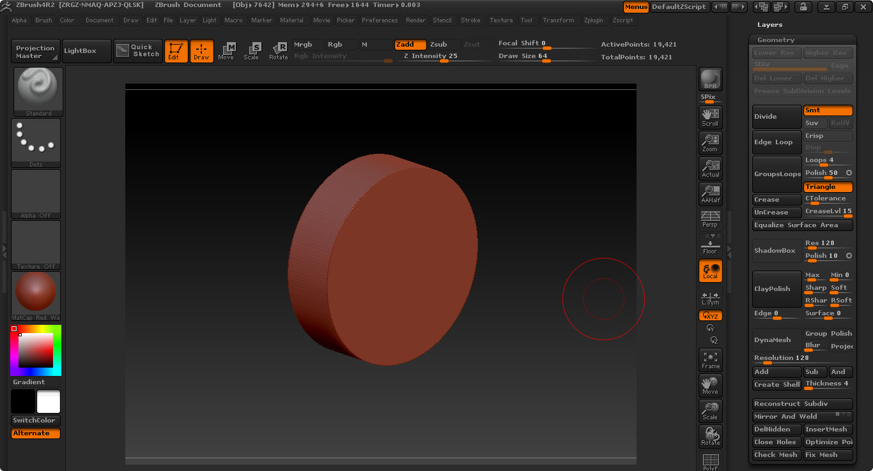Select the Scale mode in top toolbar
873x471 pixels.
click(x=252, y=51)
